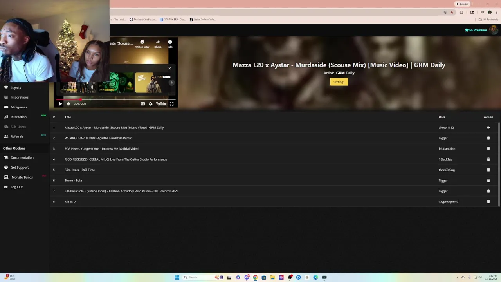This screenshot has height=282, width=501.
Task: Open File Explorer from the taskbar
Action: coord(272,277)
